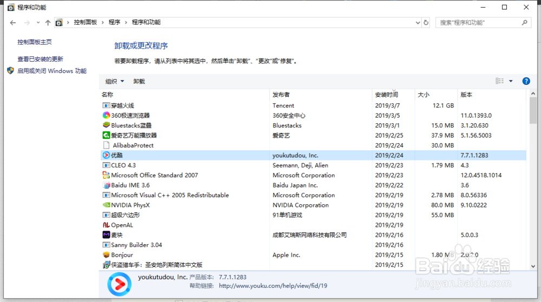Refresh the address bar view
This screenshot has width=541, height=302.
[x=426, y=22]
